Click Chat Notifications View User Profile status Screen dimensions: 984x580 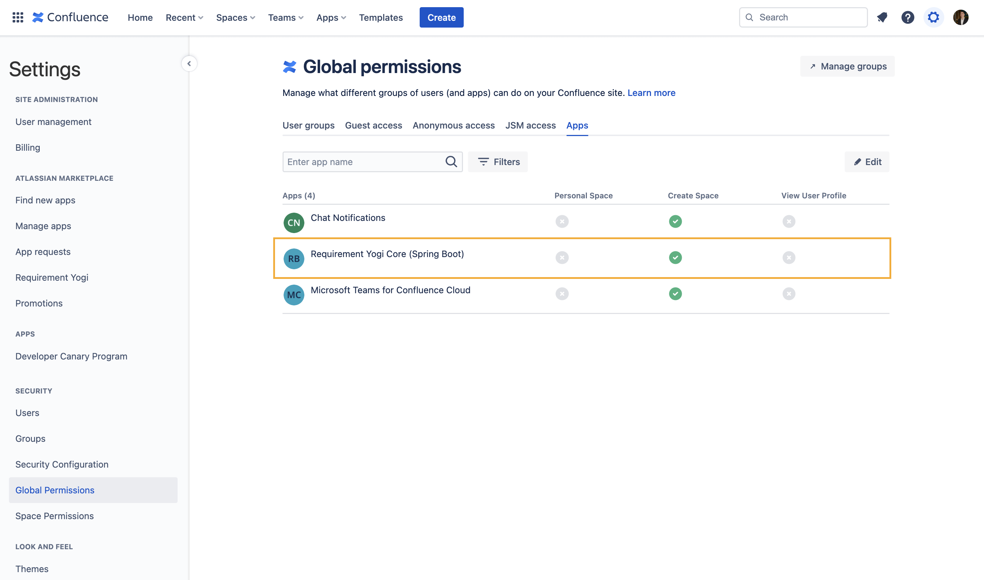[788, 222]
